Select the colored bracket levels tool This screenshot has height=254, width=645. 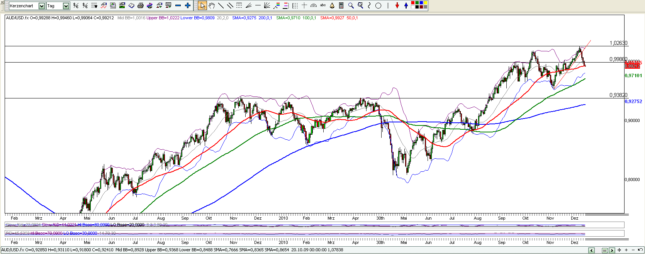point(286,5)
